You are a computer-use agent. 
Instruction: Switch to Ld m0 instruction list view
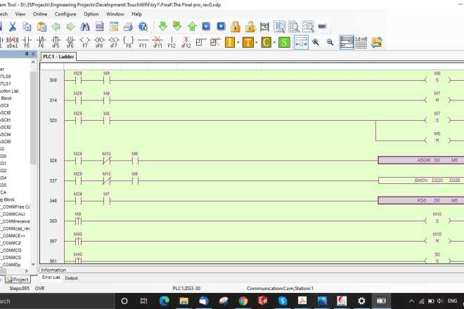point(361,42)
